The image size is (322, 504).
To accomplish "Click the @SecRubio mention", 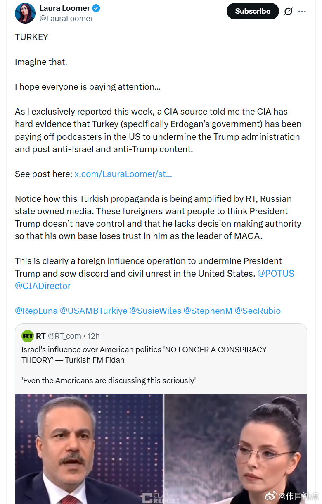I will (x=258, y=311).
